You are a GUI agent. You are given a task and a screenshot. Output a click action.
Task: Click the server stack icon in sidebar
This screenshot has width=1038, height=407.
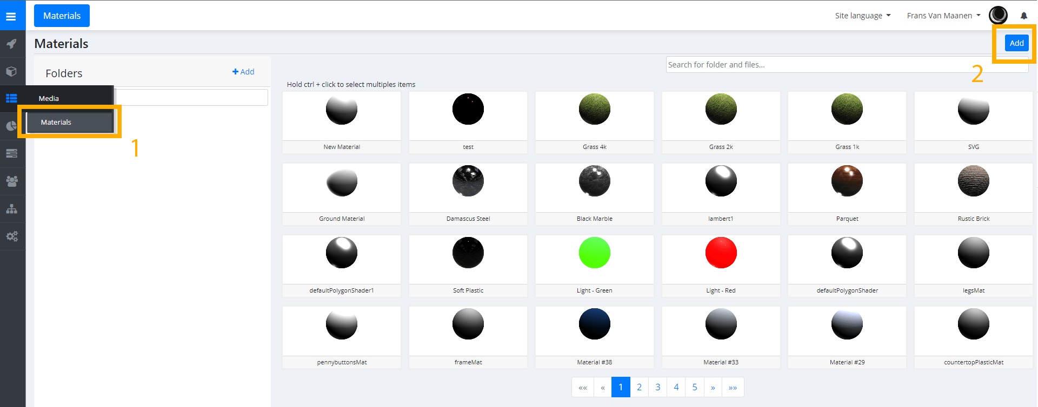11,153
